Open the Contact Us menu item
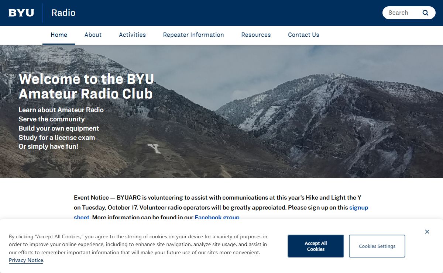Image resolution: width=443 pixels, height=273 pixels. 303,35
